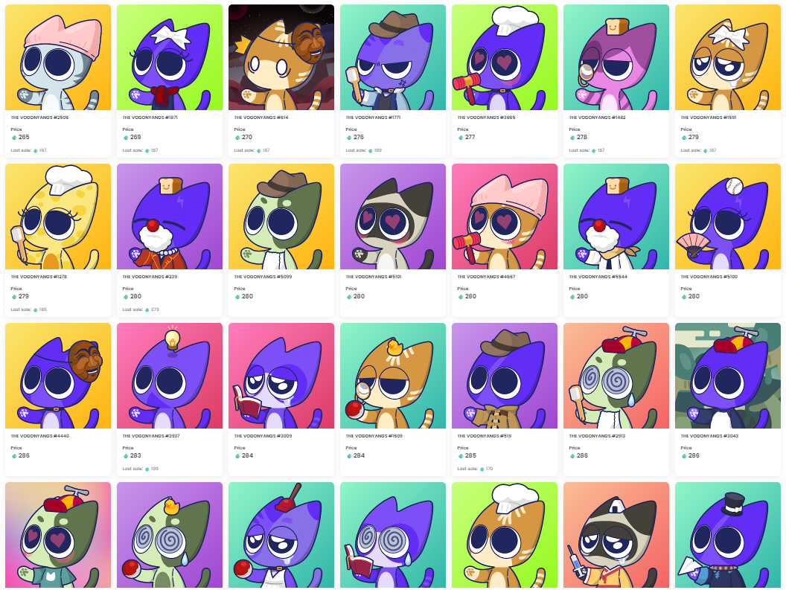Screen dimensions: 786x590
Task: Open the "THE VOGONYANGS #1591" title link
Action: click(x=709, y=118)
